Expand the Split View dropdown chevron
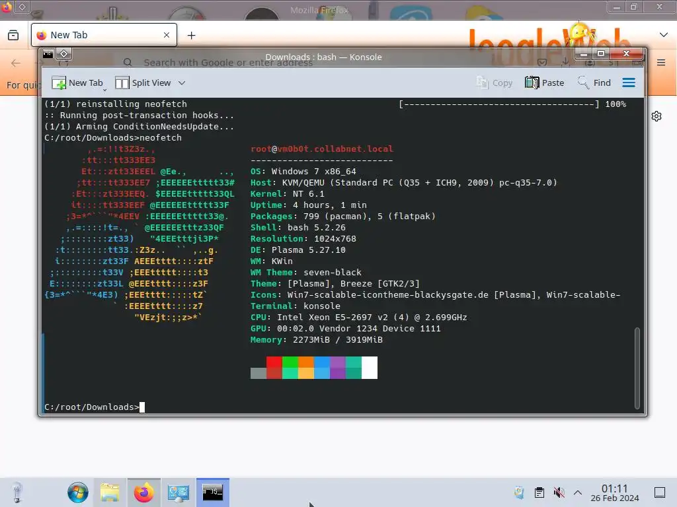The height and width of the screenshot is (507, 677). (x=182, y=83)
